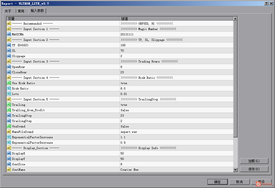Screen dimensions: 275x188
Task: Click the integer icon beside fontSise
Action: pyautogui.click(x=9, y=164)
